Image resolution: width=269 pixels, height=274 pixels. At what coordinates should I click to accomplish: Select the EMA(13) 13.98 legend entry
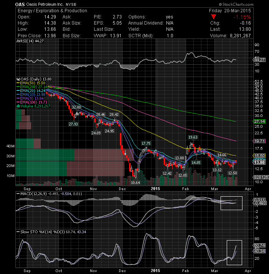(x=31, y=95)
